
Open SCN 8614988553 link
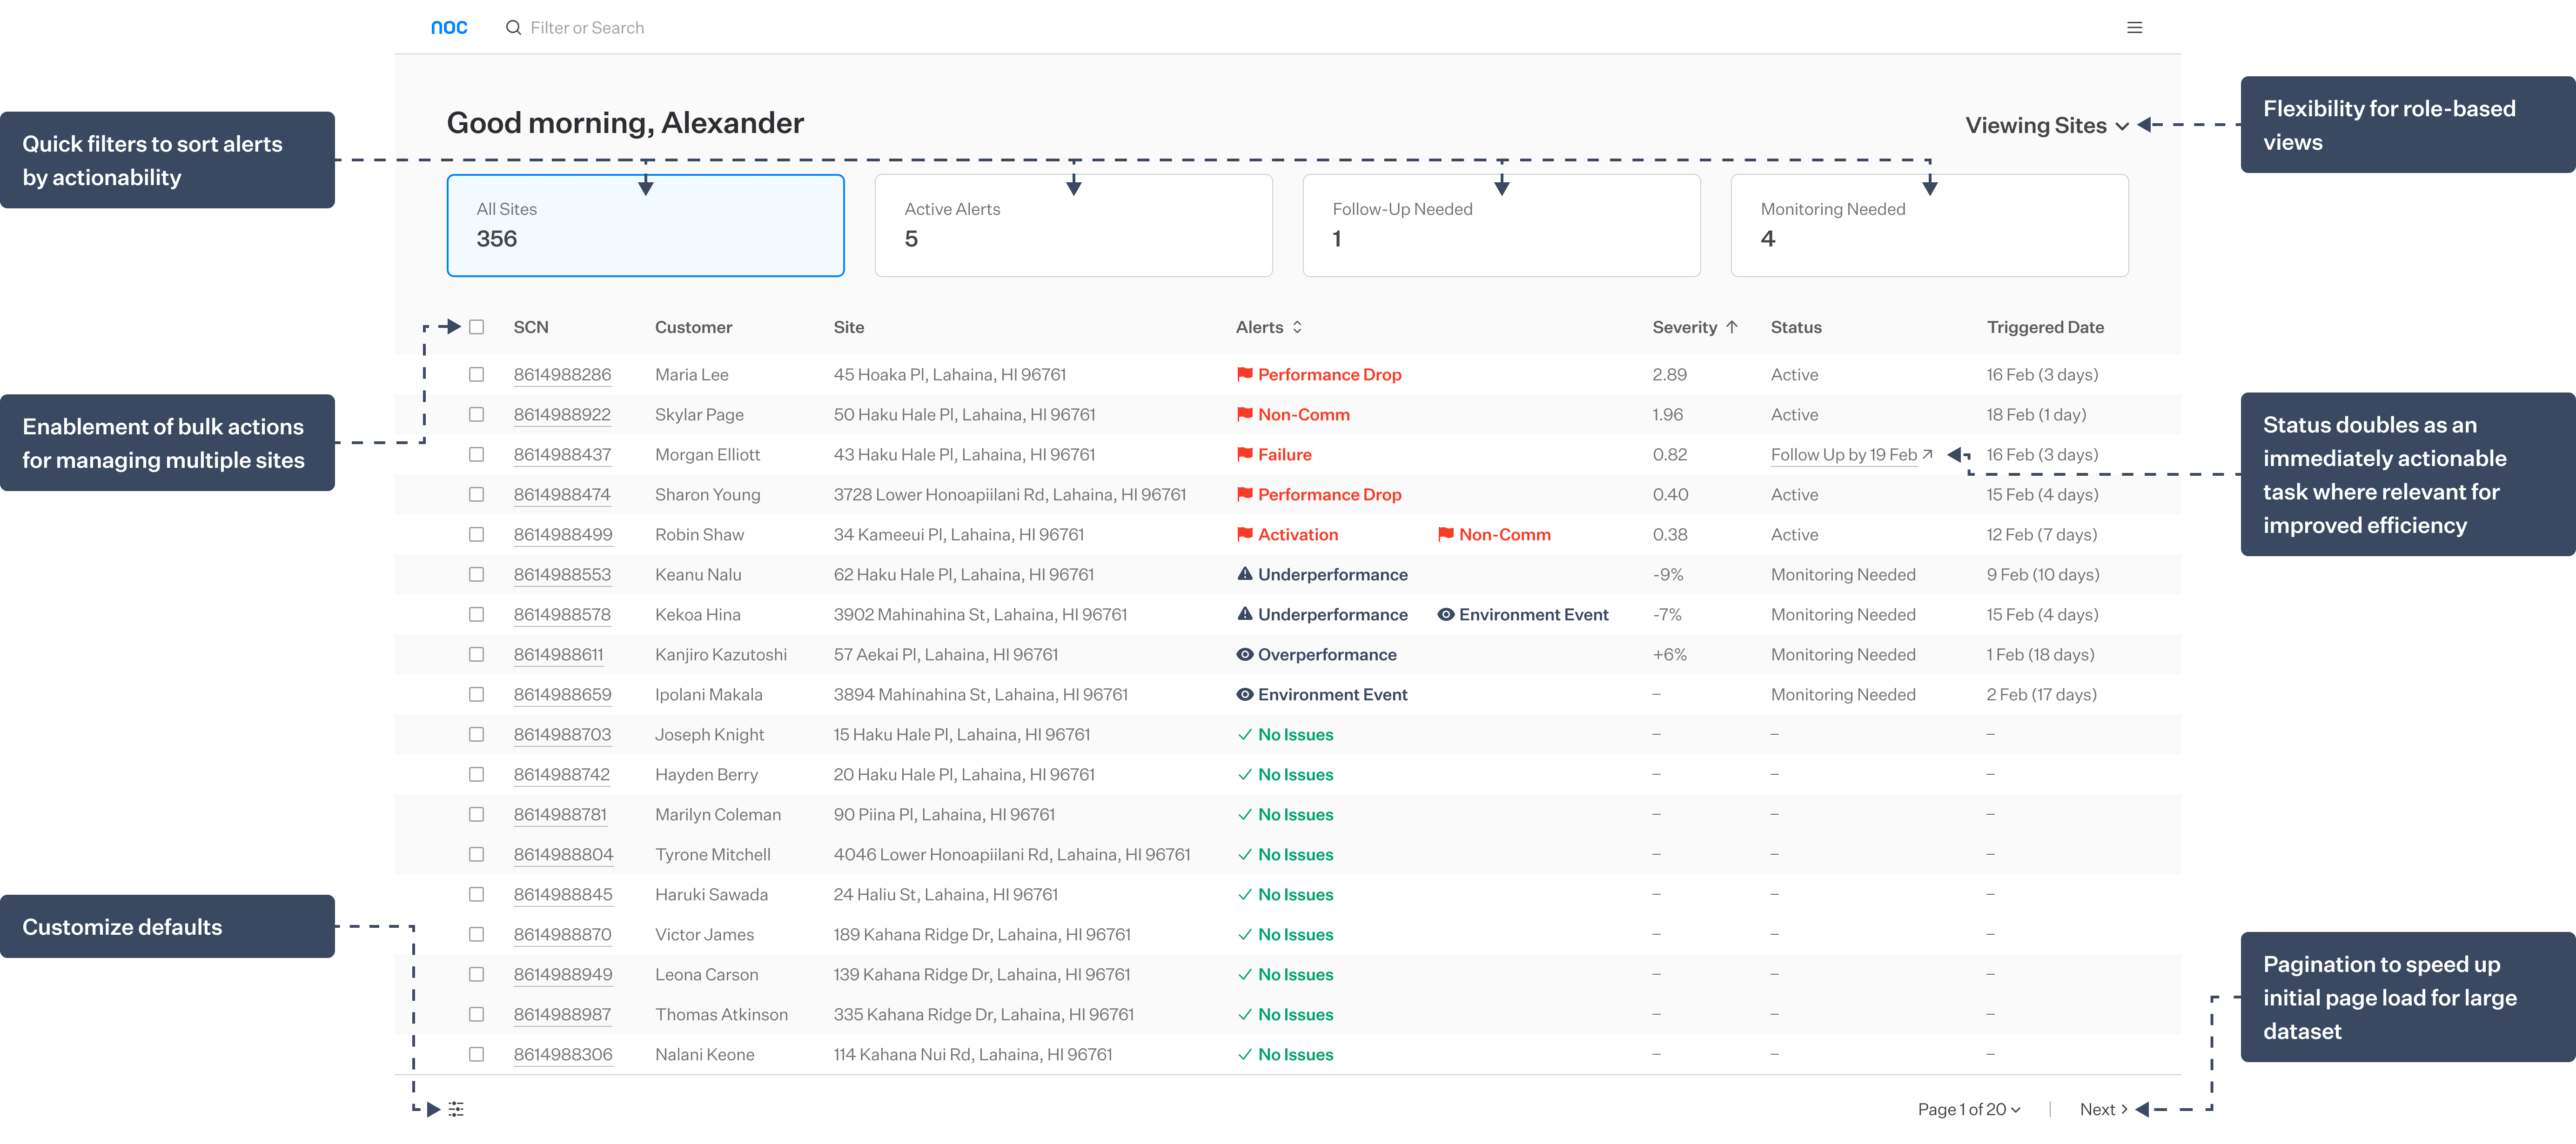pos(562,574)
